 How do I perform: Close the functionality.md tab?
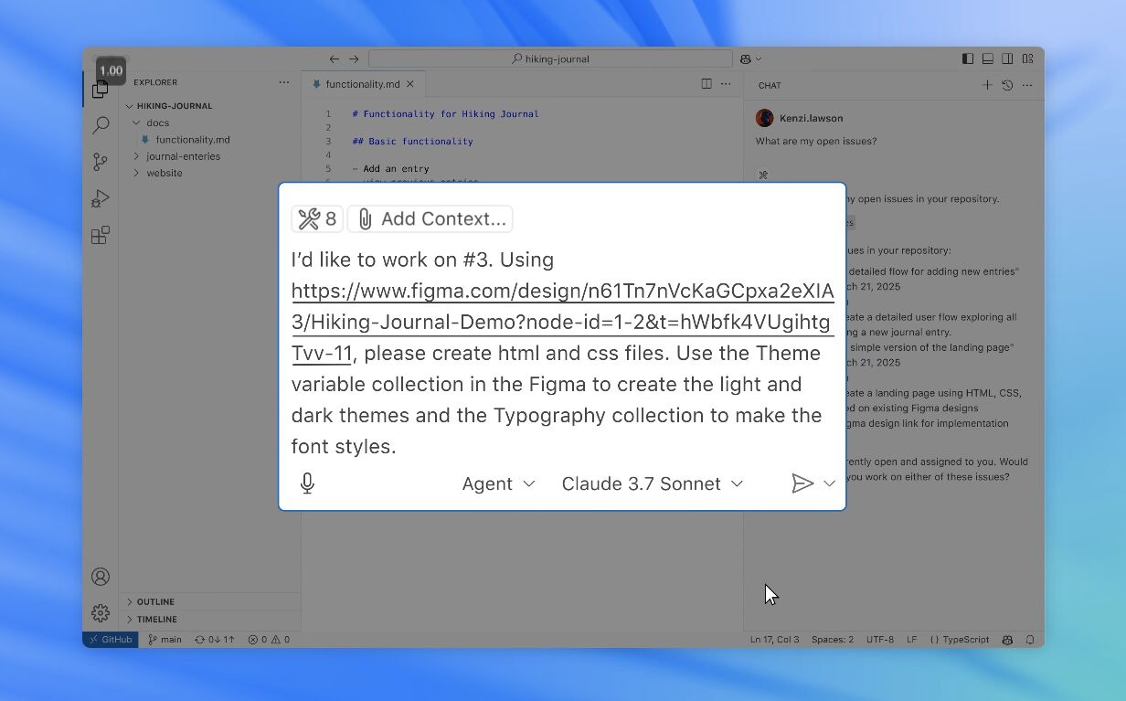point(409,84)
